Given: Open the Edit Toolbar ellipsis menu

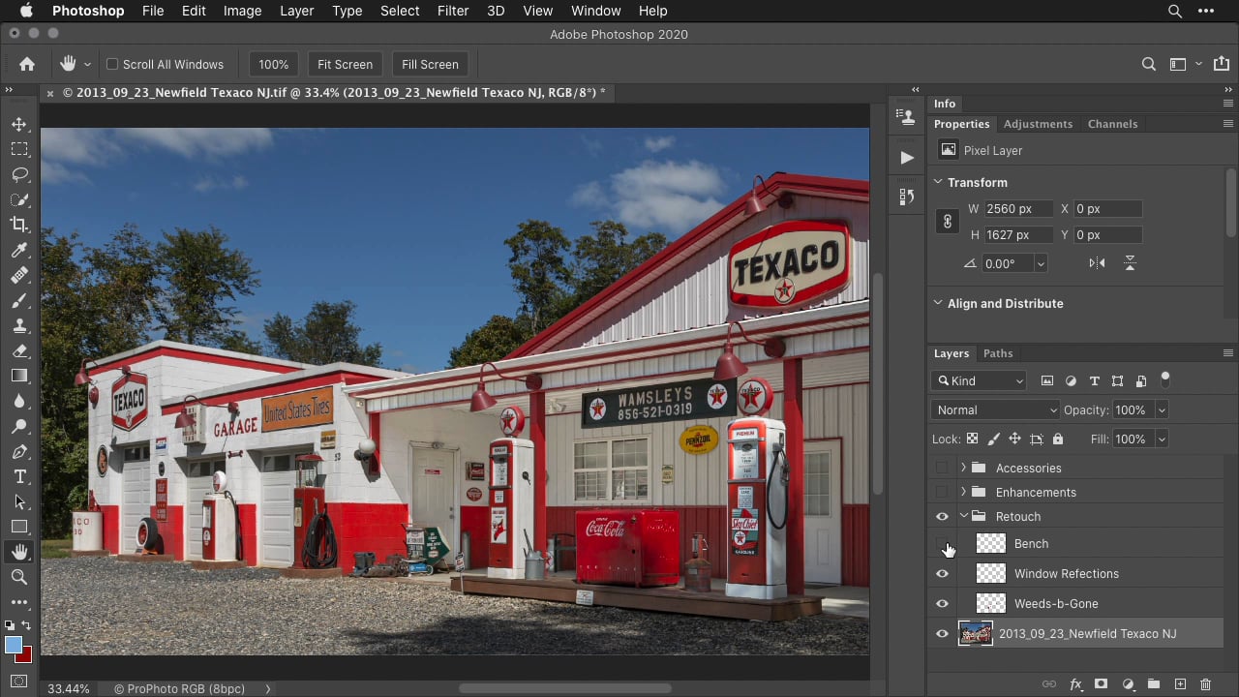Looking at the screenshot, I should 18,601.
